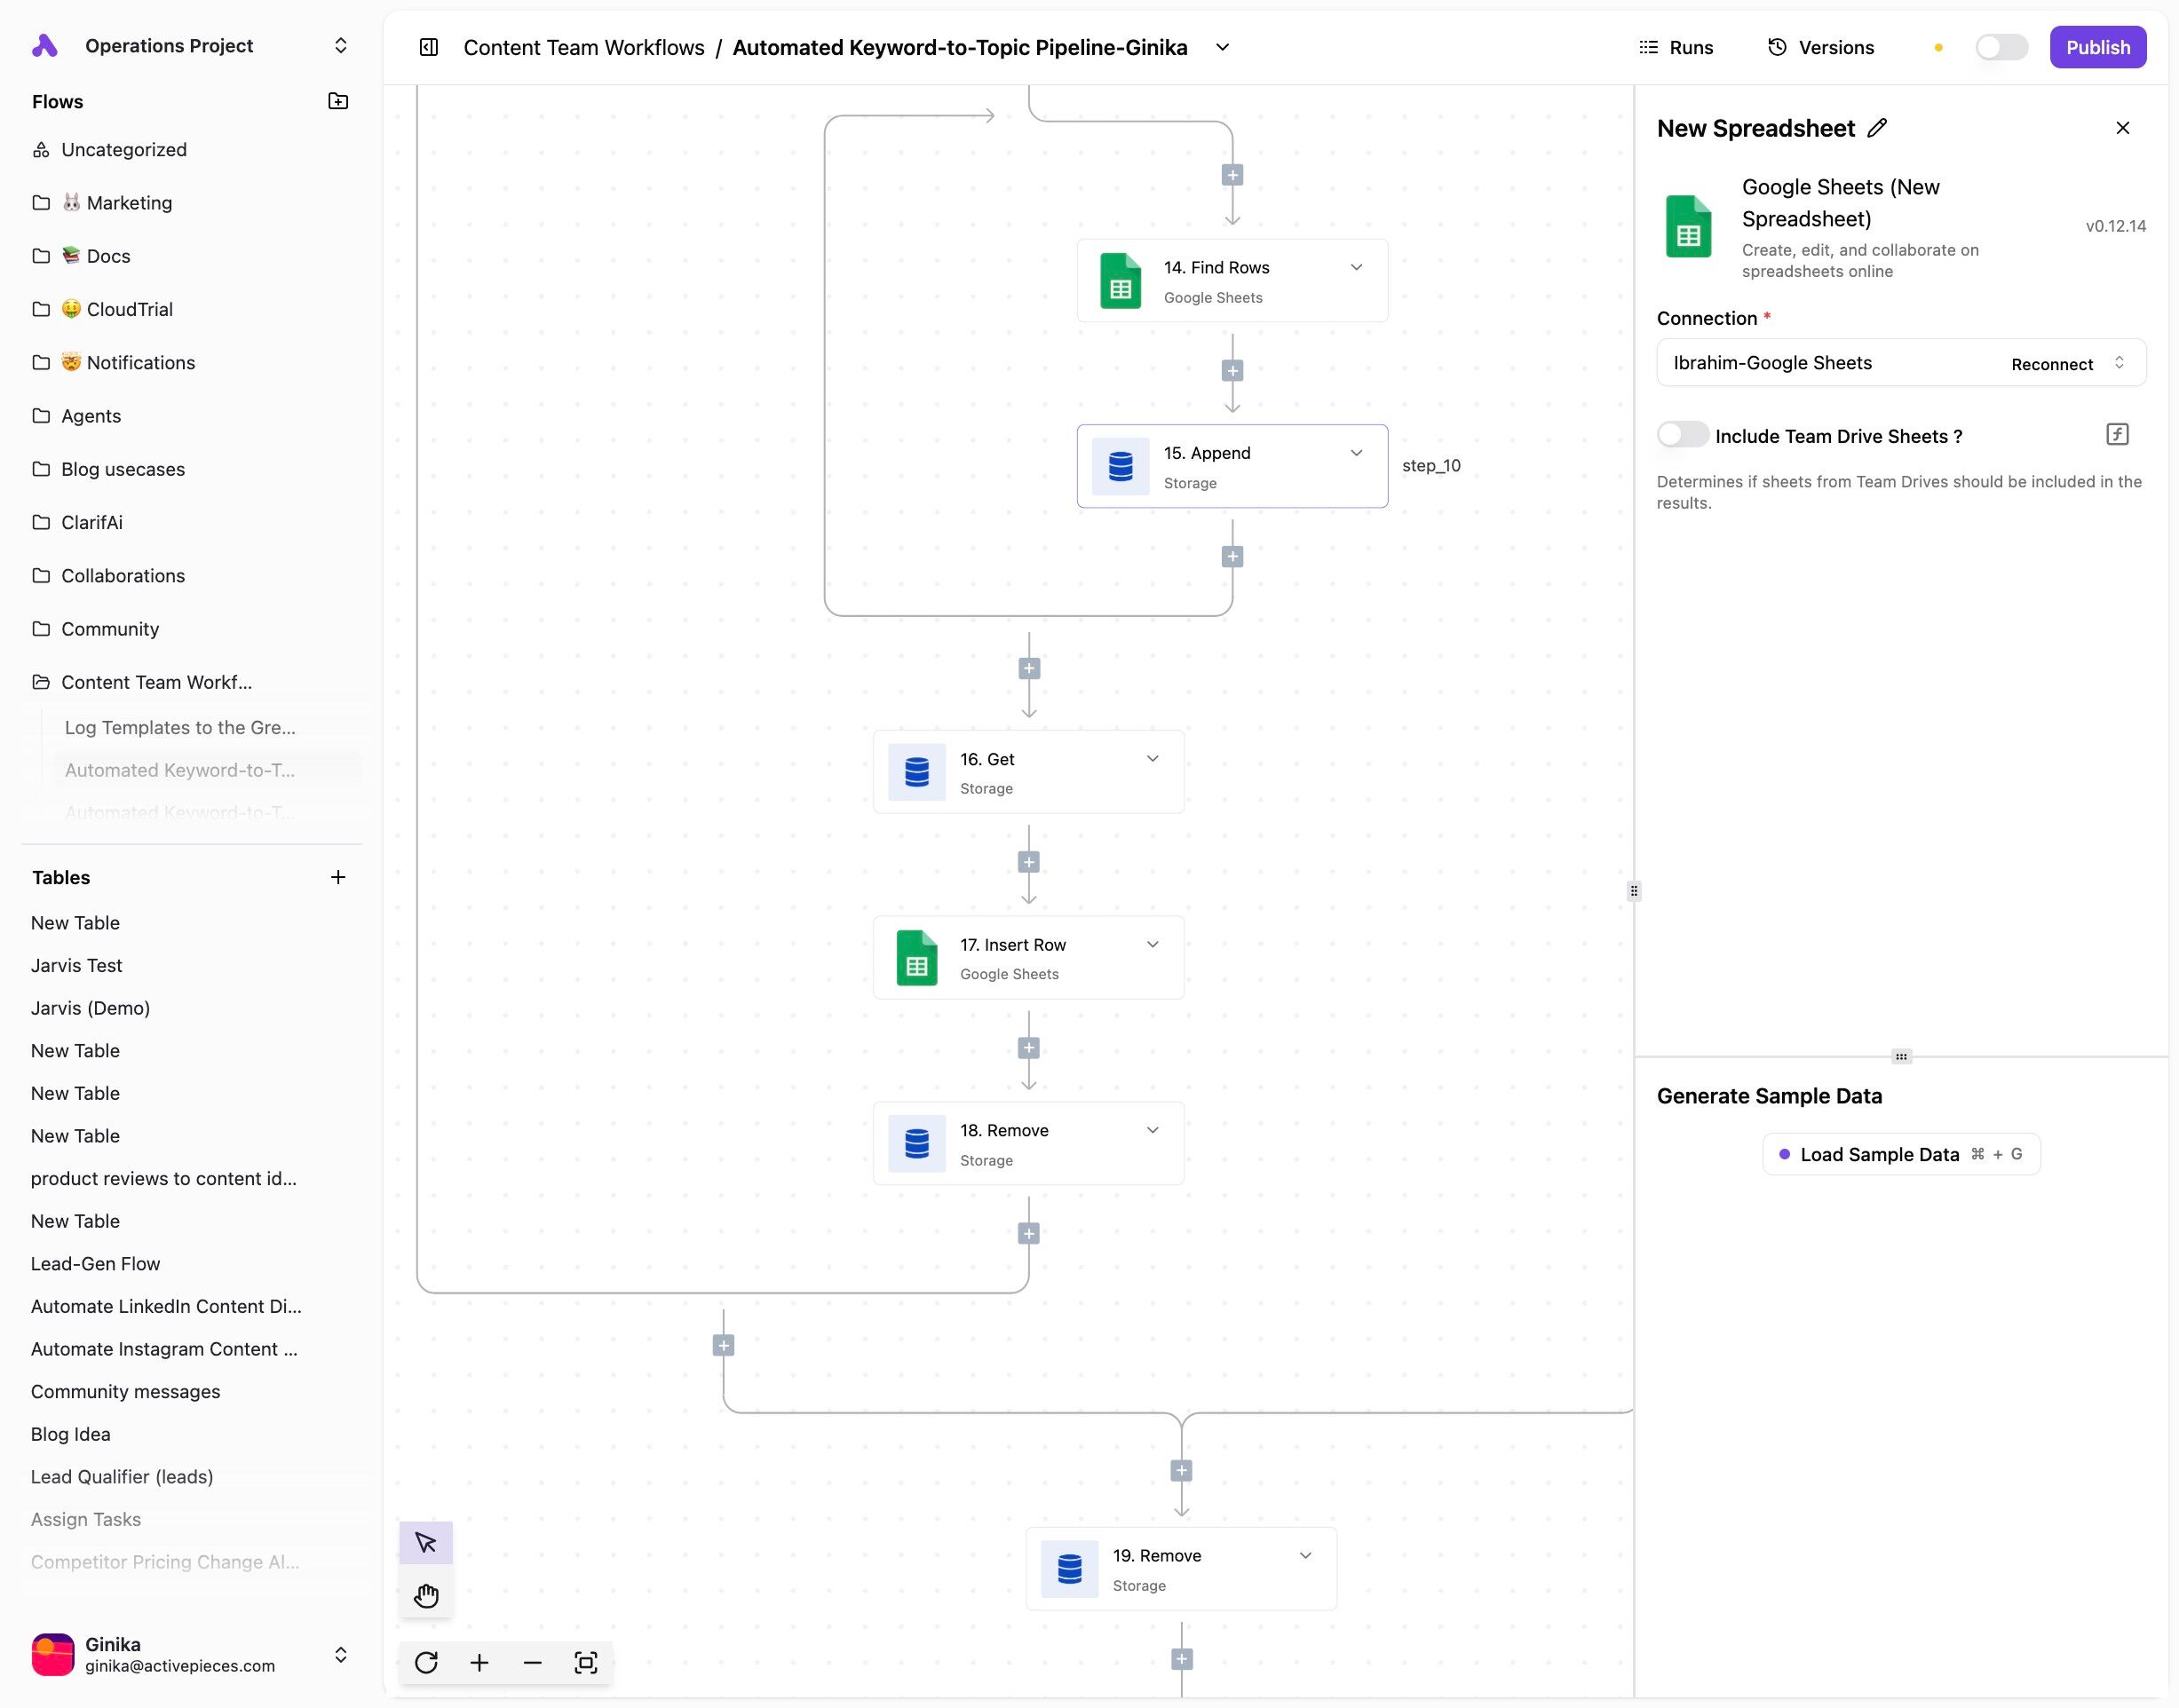Click the Publish button
This screenshot has width=2179, height=1708.
pos(2097,47)
